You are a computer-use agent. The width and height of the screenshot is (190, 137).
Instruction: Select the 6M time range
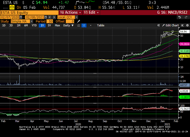pyautogui.click(x=26, y=25)
